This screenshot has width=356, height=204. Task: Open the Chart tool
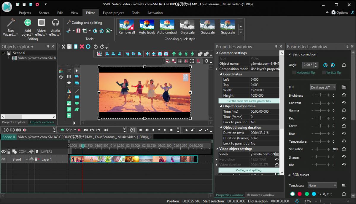point(69,91)
